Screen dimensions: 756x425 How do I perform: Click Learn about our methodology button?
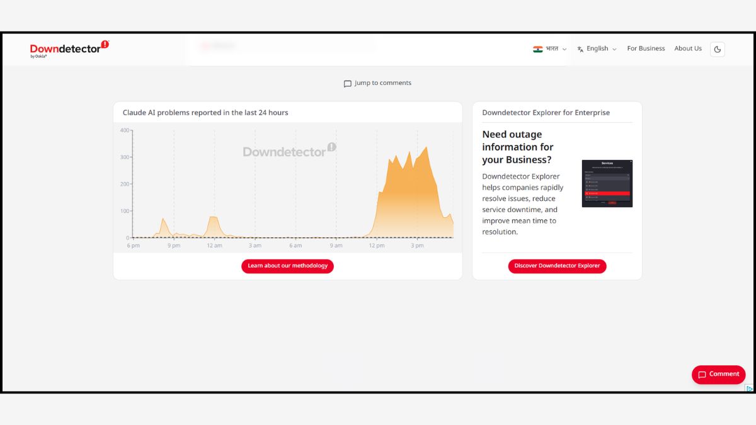(287, 266)
